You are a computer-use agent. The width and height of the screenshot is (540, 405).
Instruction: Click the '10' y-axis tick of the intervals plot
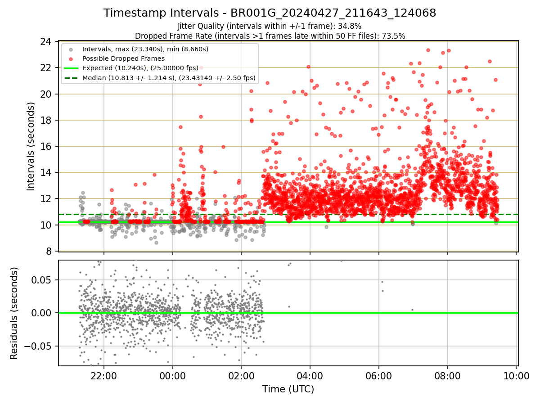45,225
